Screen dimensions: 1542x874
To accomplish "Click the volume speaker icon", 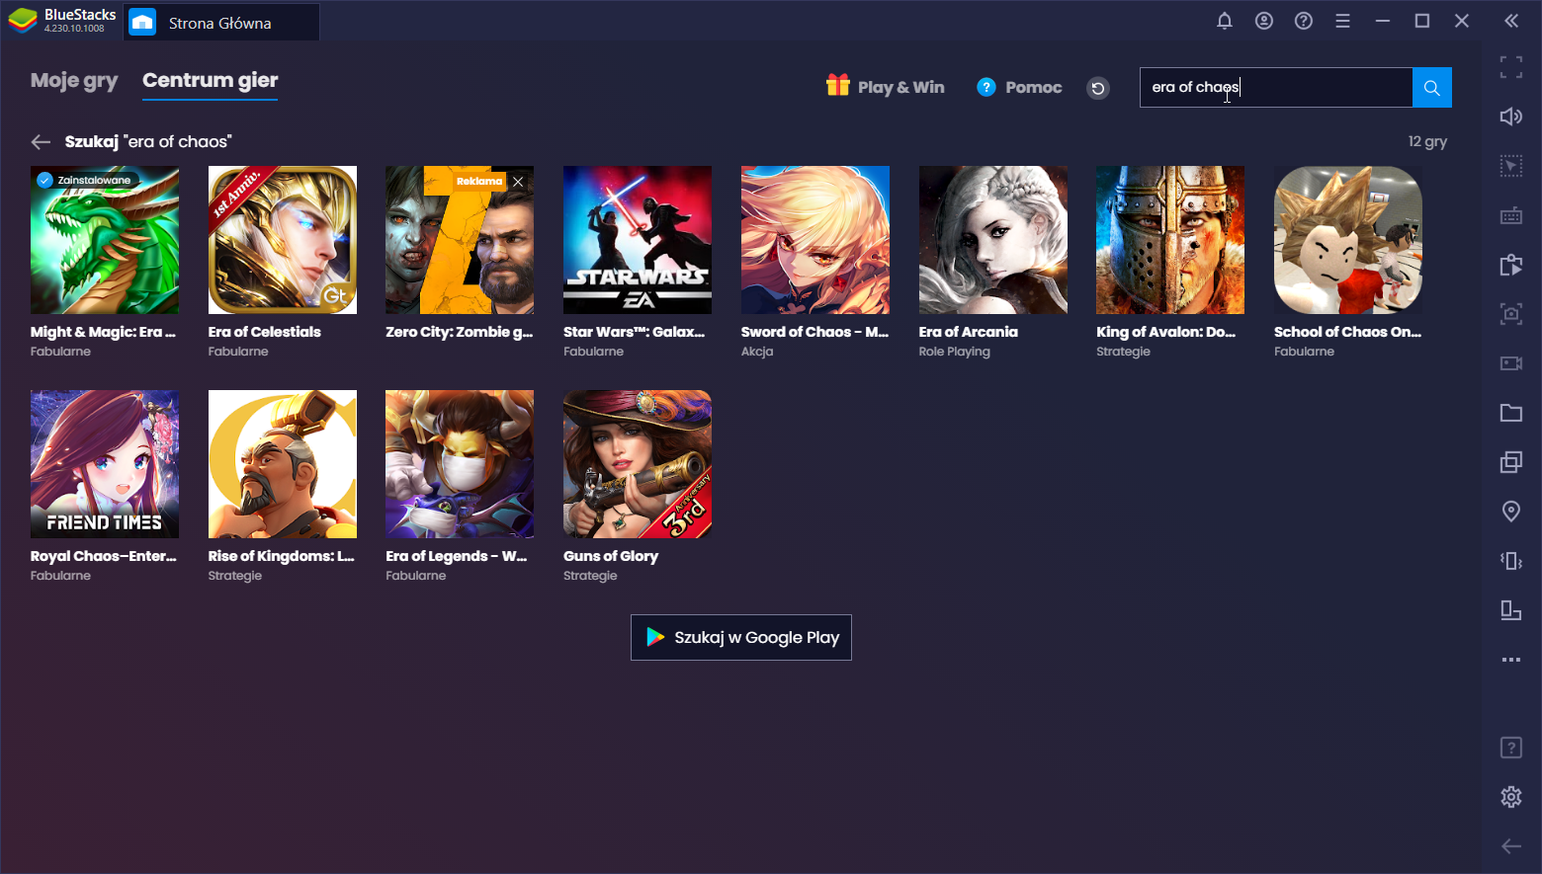I will coord(1510,117).
